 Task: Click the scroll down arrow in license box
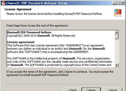pos(117,65)
